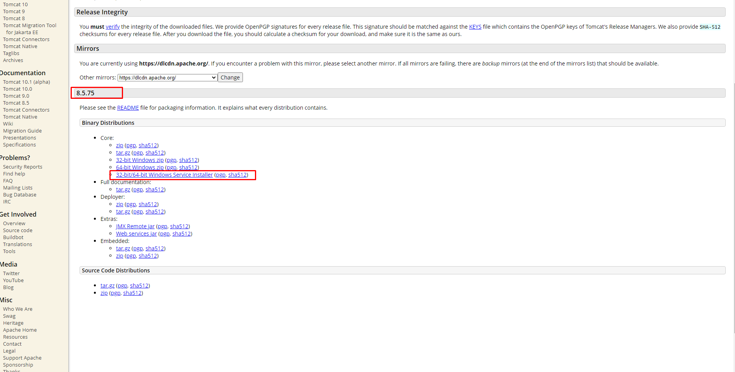The image size is (735, 372).
Task: Open the README file link
Action: pos(128,108)
